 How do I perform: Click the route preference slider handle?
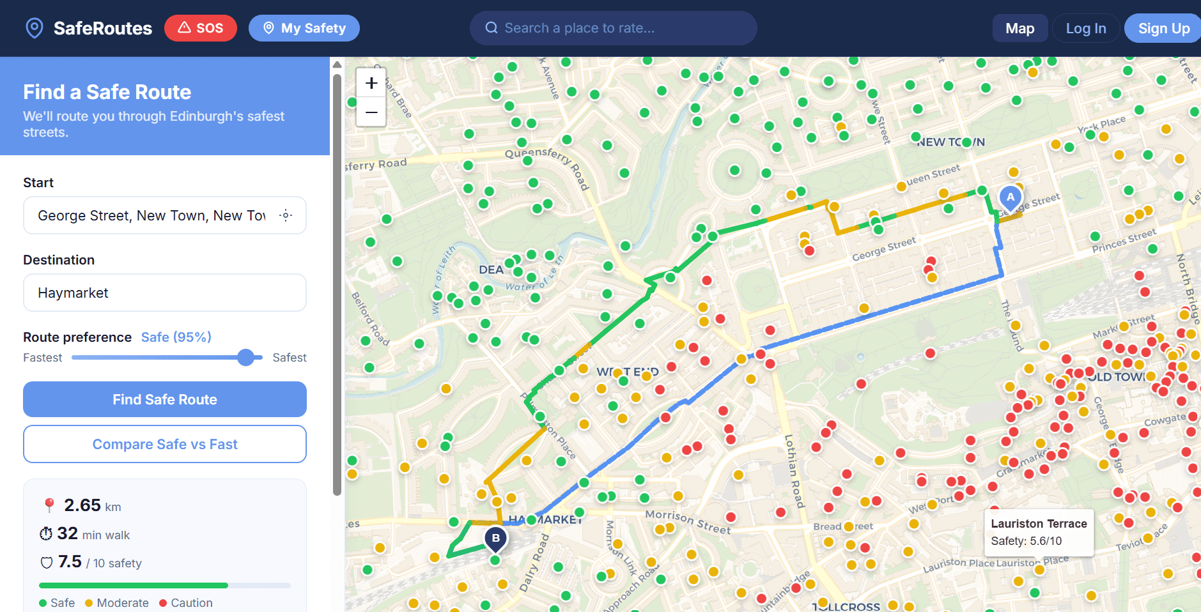coord(246,358)
